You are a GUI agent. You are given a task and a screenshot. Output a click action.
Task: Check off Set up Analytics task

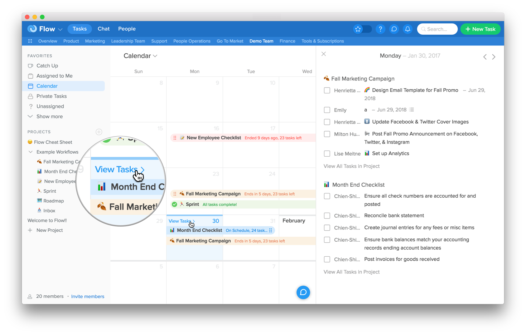327,154
